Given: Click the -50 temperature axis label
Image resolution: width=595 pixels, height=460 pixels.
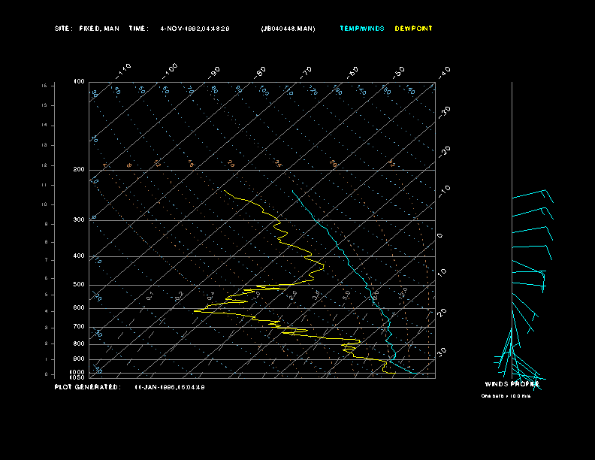Looking at the screenshot, I should pos(399,72).
